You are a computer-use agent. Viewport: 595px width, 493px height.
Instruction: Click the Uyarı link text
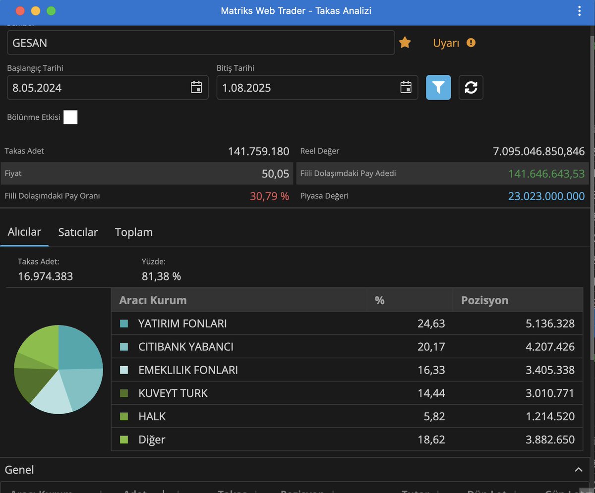pyautogui.click(x=446, y=43)
